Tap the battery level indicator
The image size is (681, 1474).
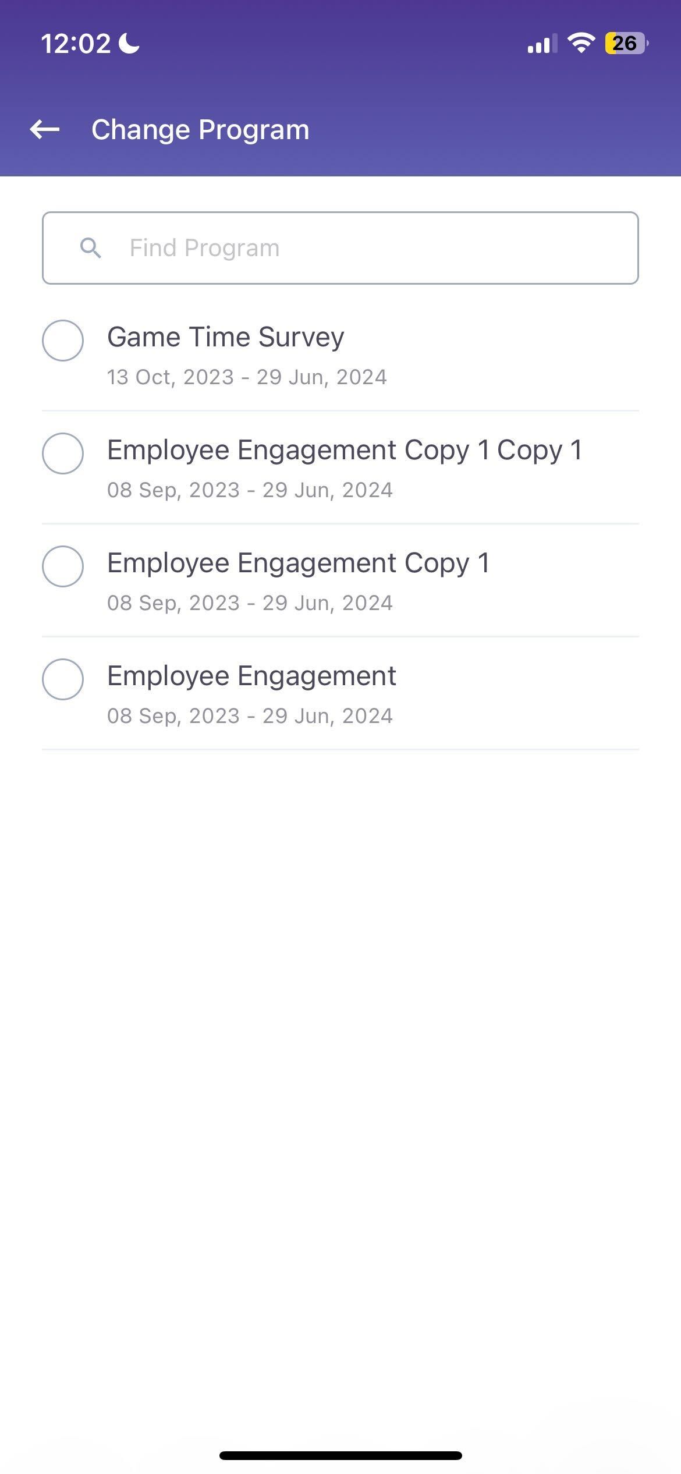point(626,43)
